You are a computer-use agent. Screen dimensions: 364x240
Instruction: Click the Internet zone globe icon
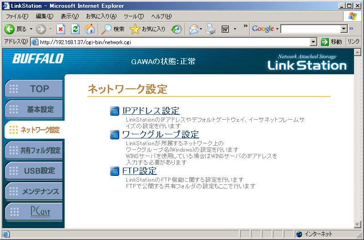tap(299, 234)
